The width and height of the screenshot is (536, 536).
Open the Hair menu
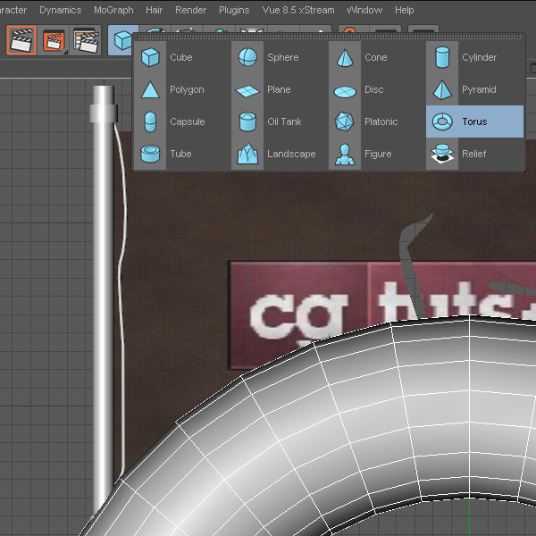coord(154,10)
